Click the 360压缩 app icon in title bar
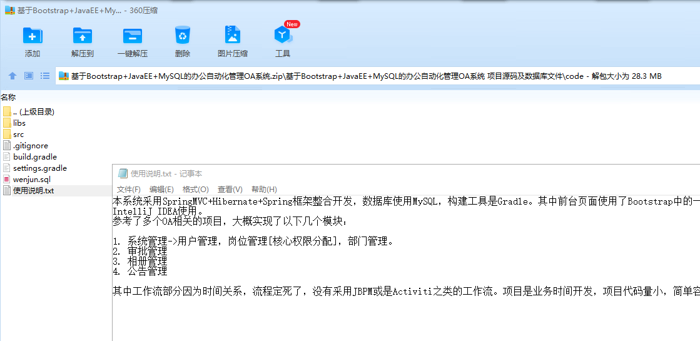The width and height of the screenshot is (700, 341). tap(9, 11)
